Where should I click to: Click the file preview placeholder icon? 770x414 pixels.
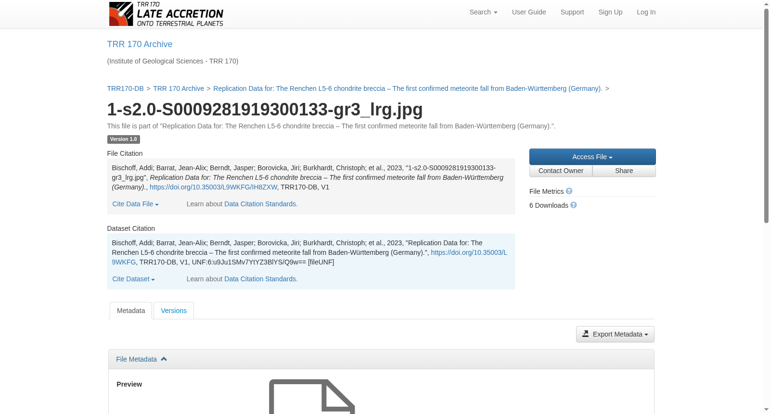[312, 396]
